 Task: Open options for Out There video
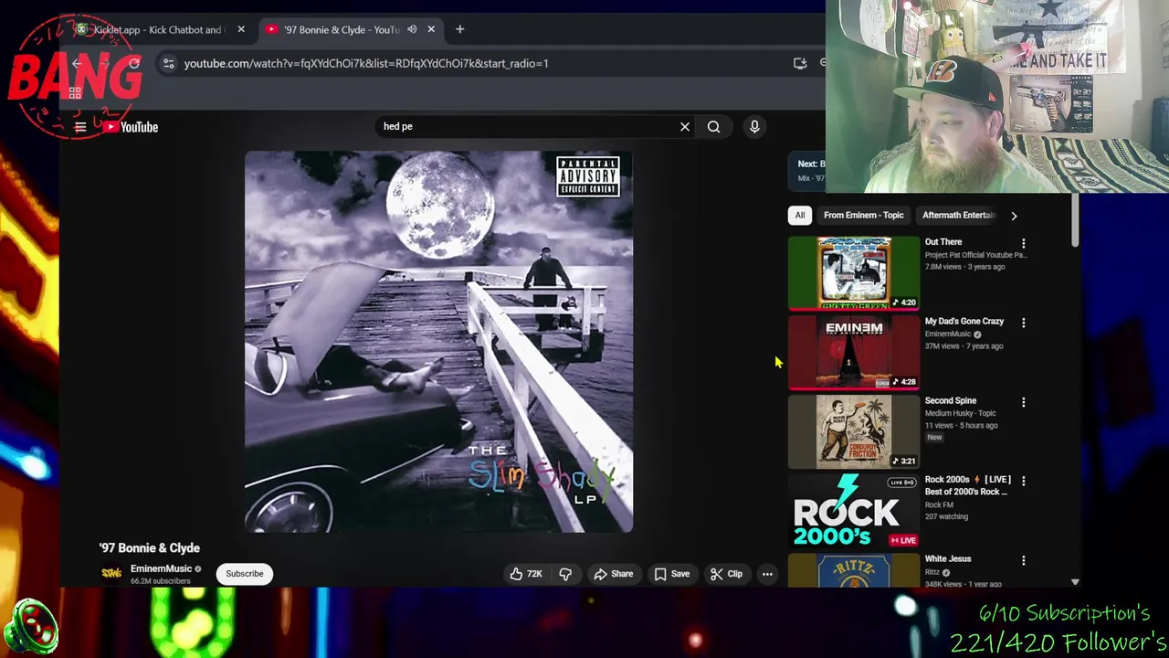tap(1024, 244)
